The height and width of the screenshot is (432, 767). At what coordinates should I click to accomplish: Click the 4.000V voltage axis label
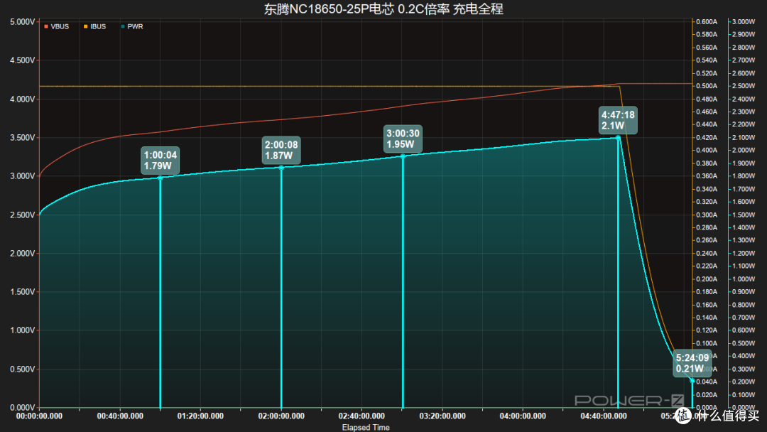(22, 99)
